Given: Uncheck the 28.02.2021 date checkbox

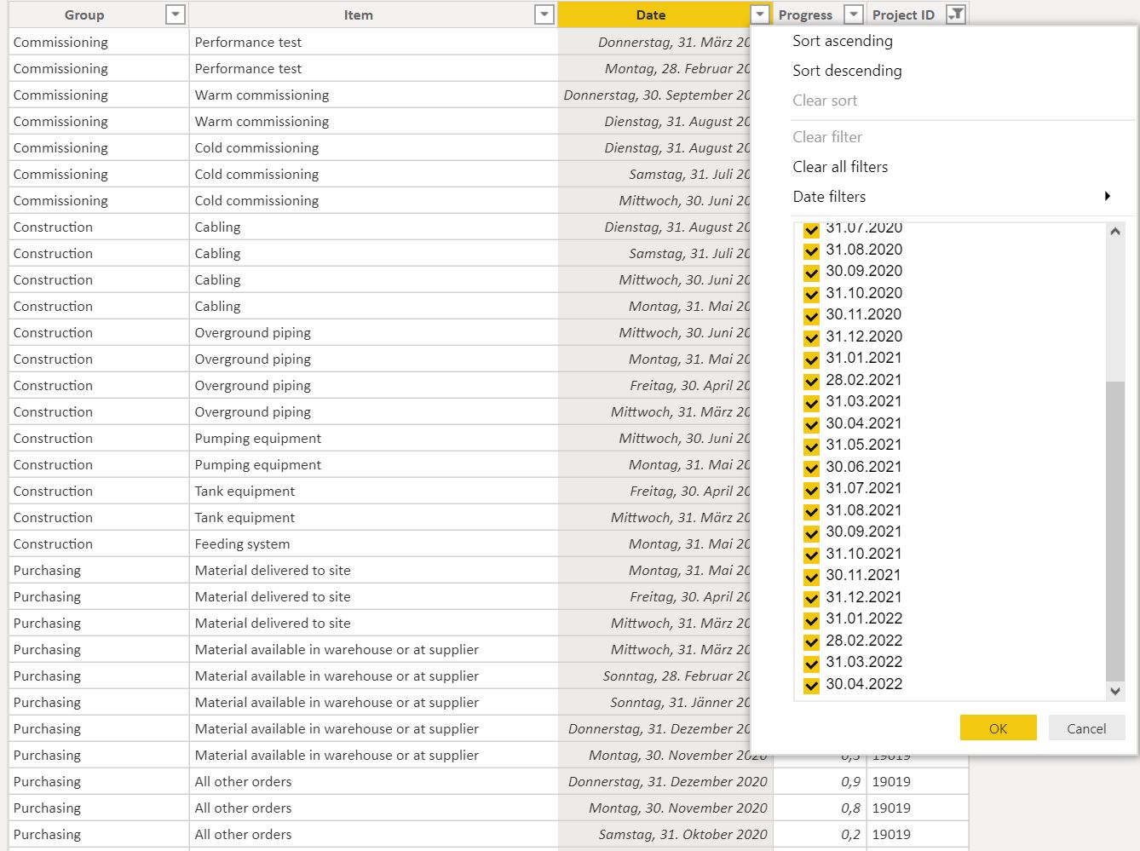Looking at the screenshot, I should (811, 381).
